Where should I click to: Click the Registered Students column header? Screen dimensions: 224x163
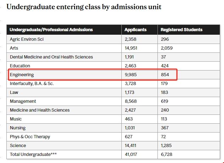click(181, 30)
